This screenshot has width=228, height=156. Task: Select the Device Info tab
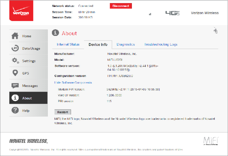98,45
